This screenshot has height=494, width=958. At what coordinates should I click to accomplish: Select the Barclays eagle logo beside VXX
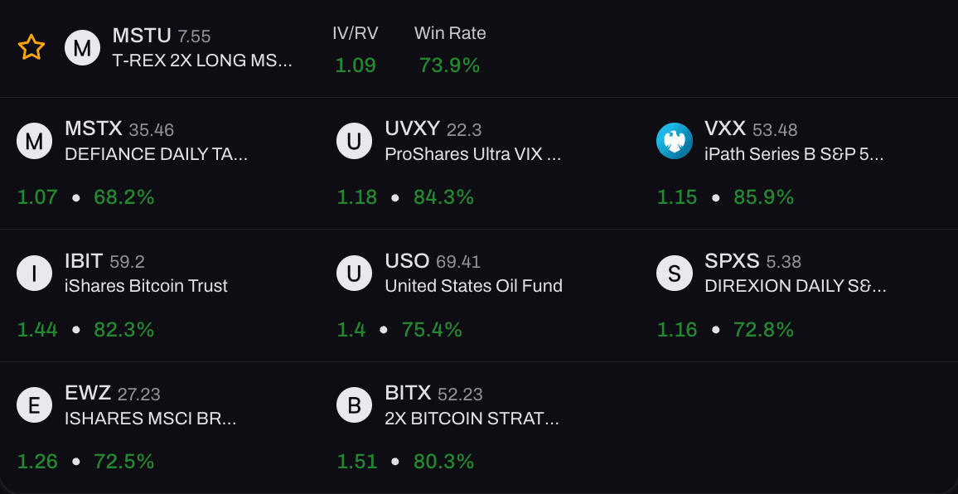point(675,141)
